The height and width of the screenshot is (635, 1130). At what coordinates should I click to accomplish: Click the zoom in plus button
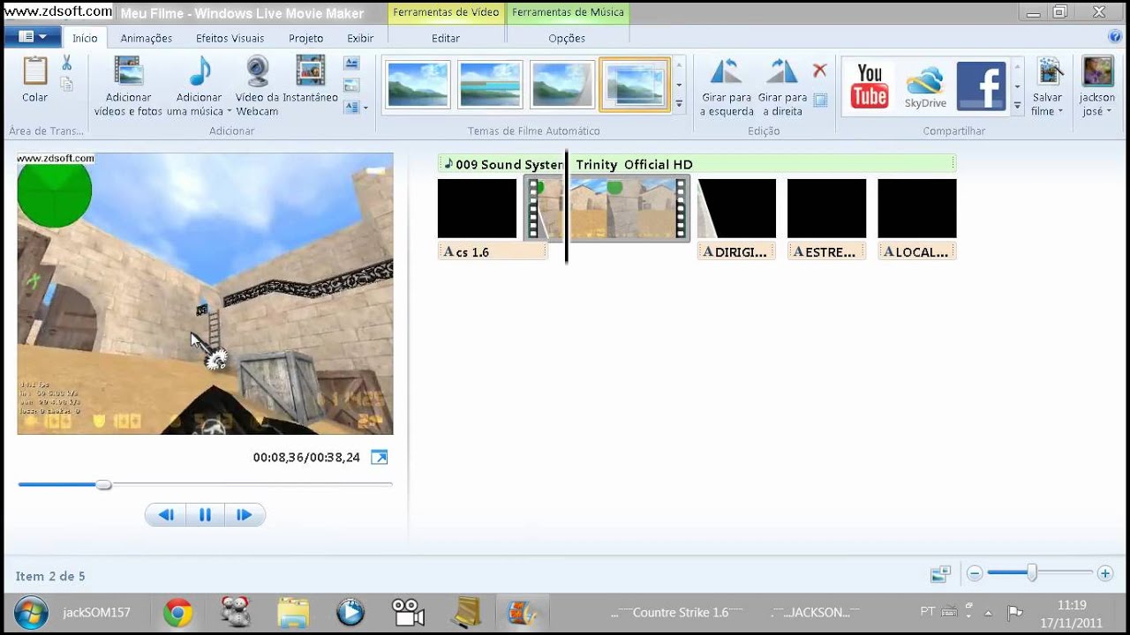tap(1104, 573)
